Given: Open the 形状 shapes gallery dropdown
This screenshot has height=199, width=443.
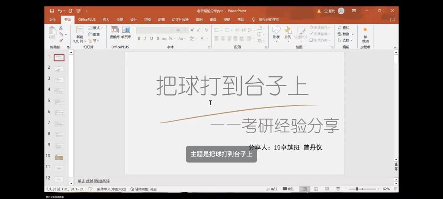Looking at the screenshot, I should point(276,33).
